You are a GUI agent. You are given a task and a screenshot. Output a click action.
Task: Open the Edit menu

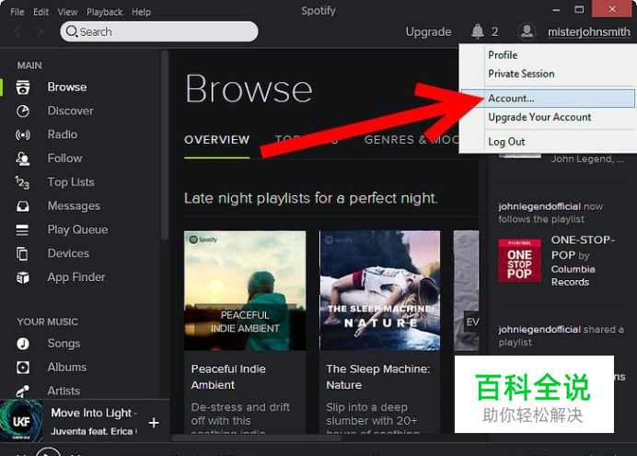coord(41,12)
